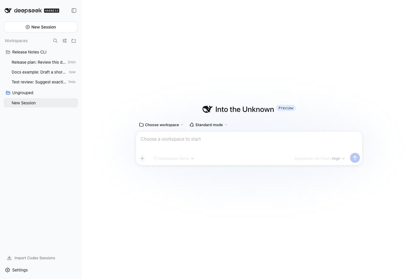This screenshot has height=279, width=419.
Task: Open workspace filter settings icon
Action: click(65, 41)
